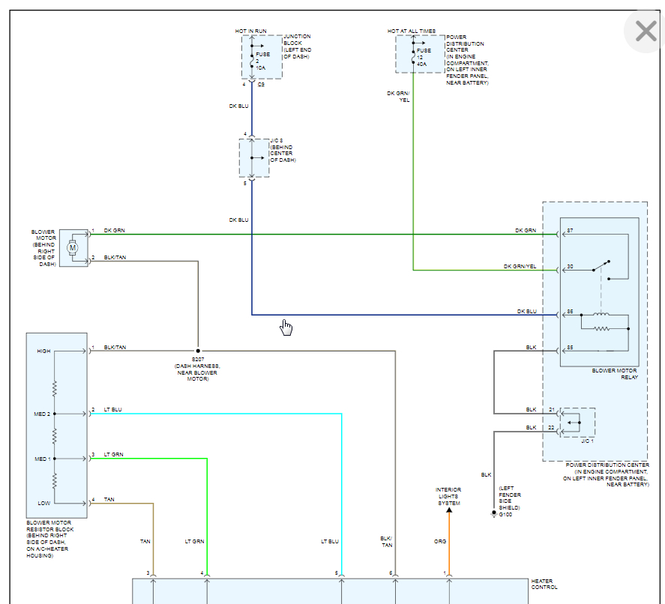
Task: Click relay terminal number 86
Action: pos(570,312)
